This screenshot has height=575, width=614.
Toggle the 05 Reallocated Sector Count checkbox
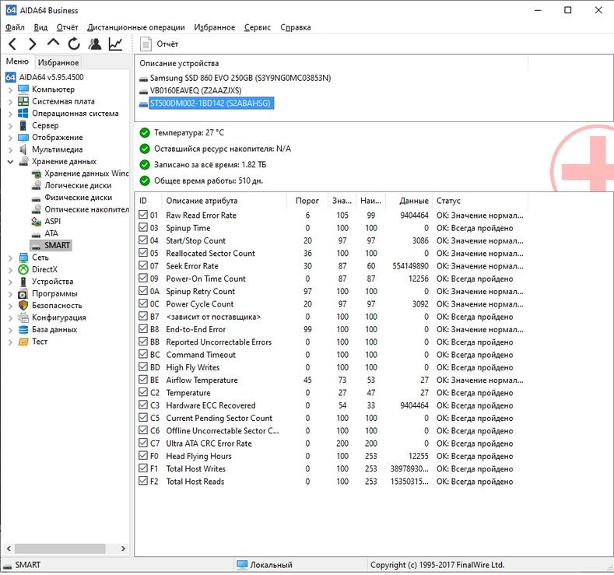click(143, 253)
